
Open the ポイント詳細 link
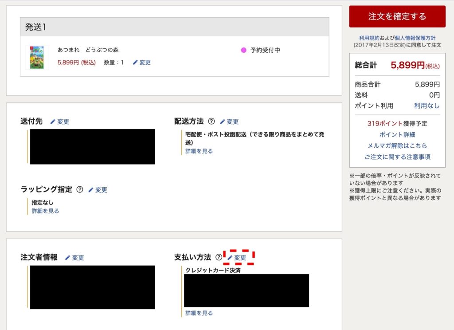click(x=397, y=134)
